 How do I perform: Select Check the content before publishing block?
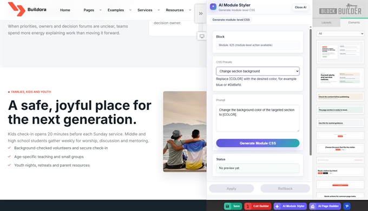[340, 97]
